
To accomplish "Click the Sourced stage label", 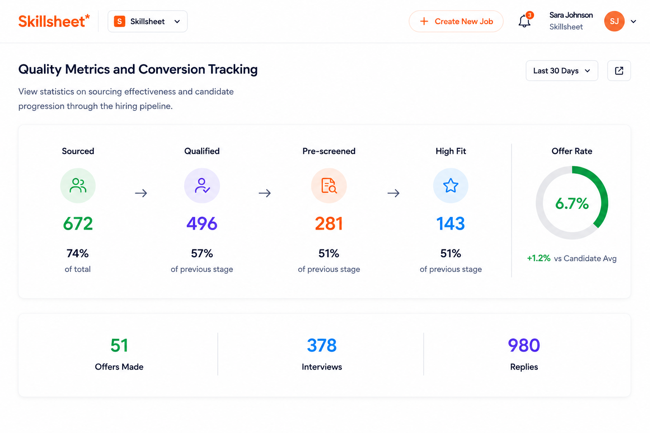I will click(x=78, y=151).
